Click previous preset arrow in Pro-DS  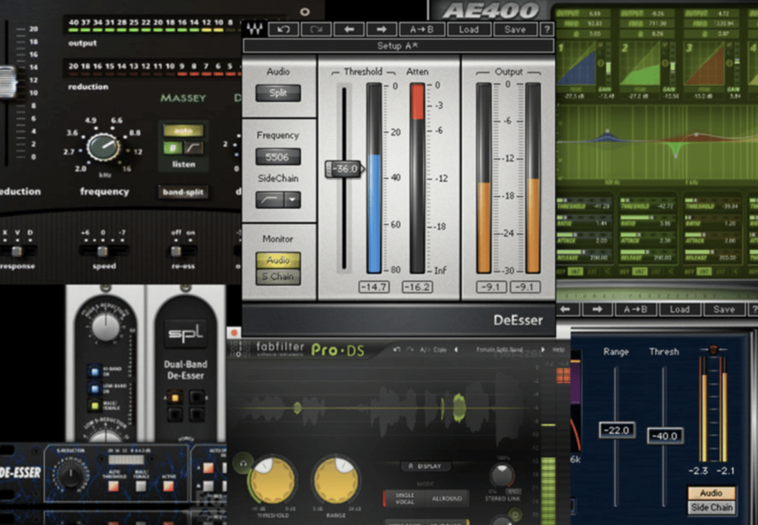[456, 349]
